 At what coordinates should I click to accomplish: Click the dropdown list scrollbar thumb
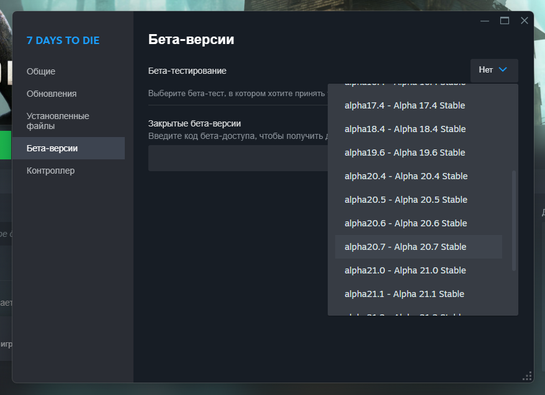point(514,220)
